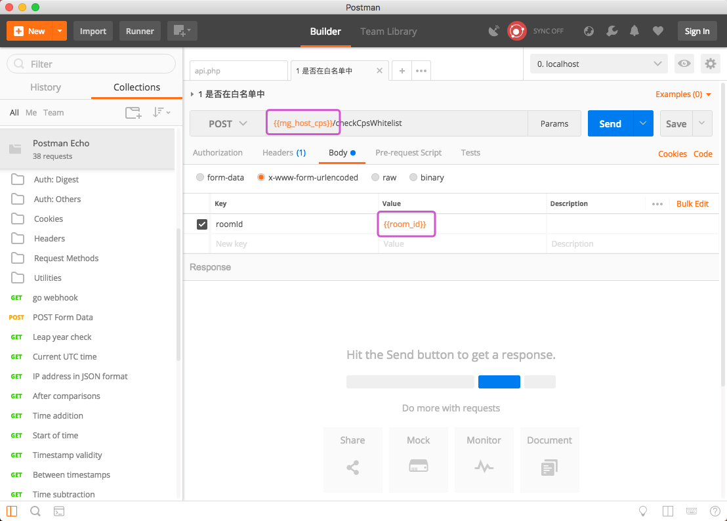Open the History tab in sidebar
727x521 pixels.
pos(45,87)
